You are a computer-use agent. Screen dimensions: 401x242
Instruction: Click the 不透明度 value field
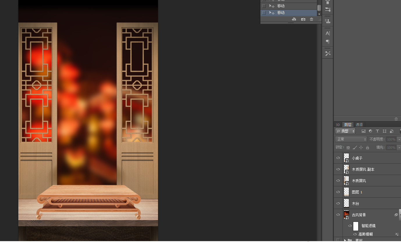pyautogui.click(x=391, y=139)
